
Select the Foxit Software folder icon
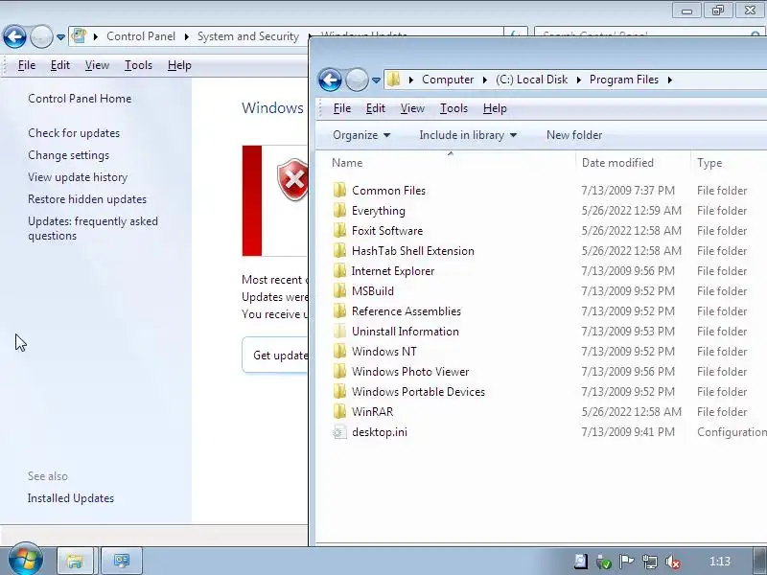point(339,230)
